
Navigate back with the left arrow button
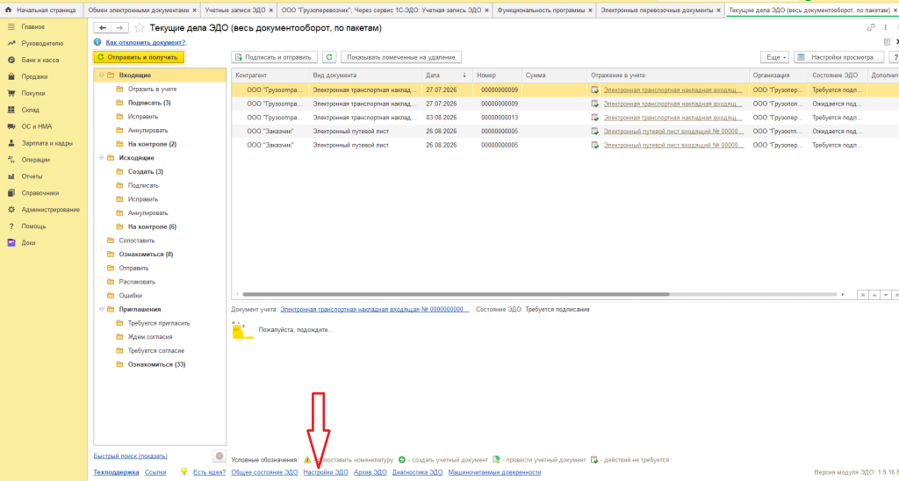coord(103,27)
